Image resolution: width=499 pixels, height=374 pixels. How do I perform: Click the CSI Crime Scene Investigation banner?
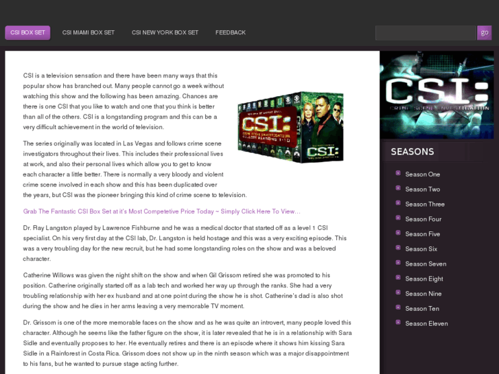pyautogui.click(x=437, y=95)
